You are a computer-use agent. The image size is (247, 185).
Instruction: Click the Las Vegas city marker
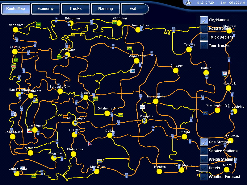point(35,130)
